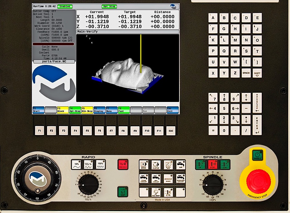Screen dimensions: 290x213
Task: Open the F7 Menu softkey
Action: pyautogui.click(x=112, y=110)
